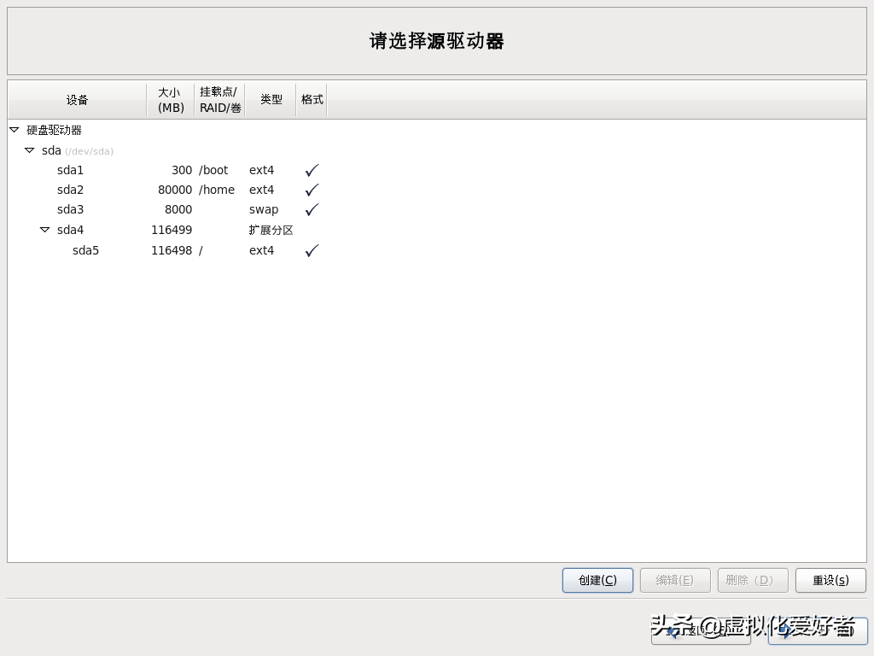Toggle the format checkmark for sda1
874x656 pixels.
click(312, 170)
